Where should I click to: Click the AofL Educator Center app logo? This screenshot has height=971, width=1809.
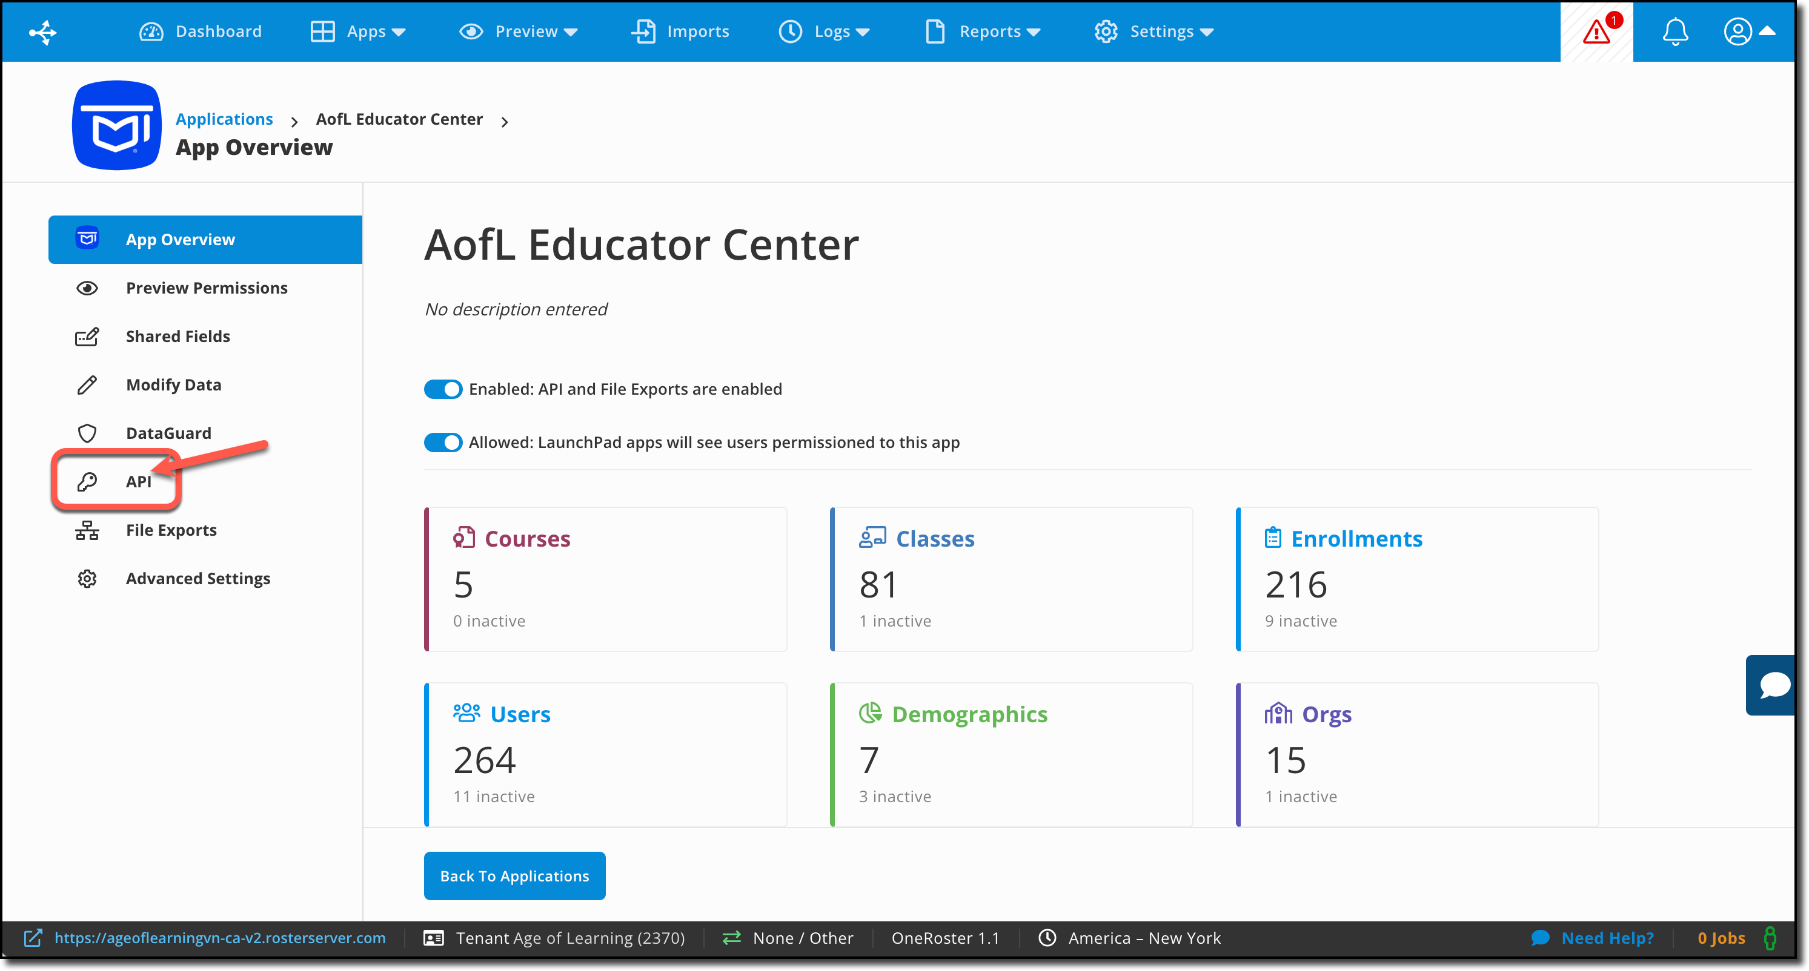[116, 125]
